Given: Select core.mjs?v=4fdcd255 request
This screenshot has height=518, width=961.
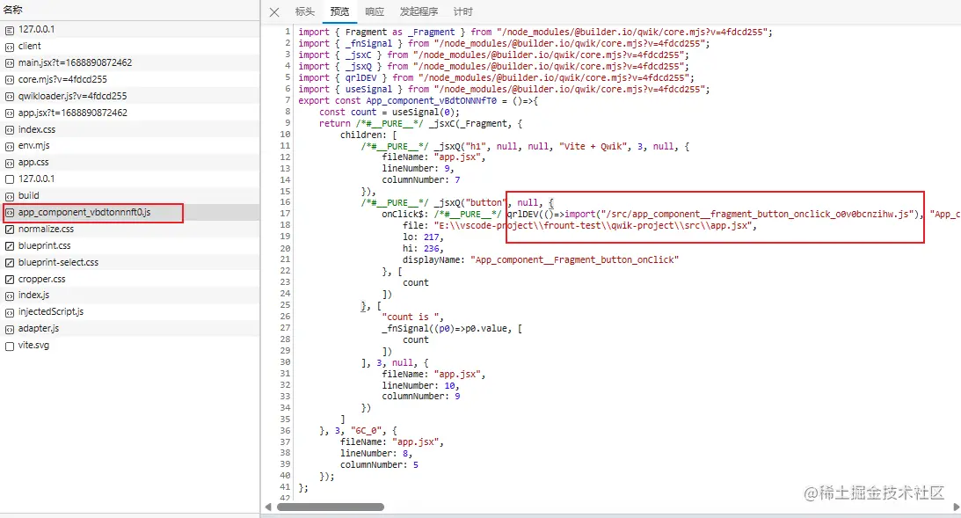Looking at the screenshot, I should [129, 79].
